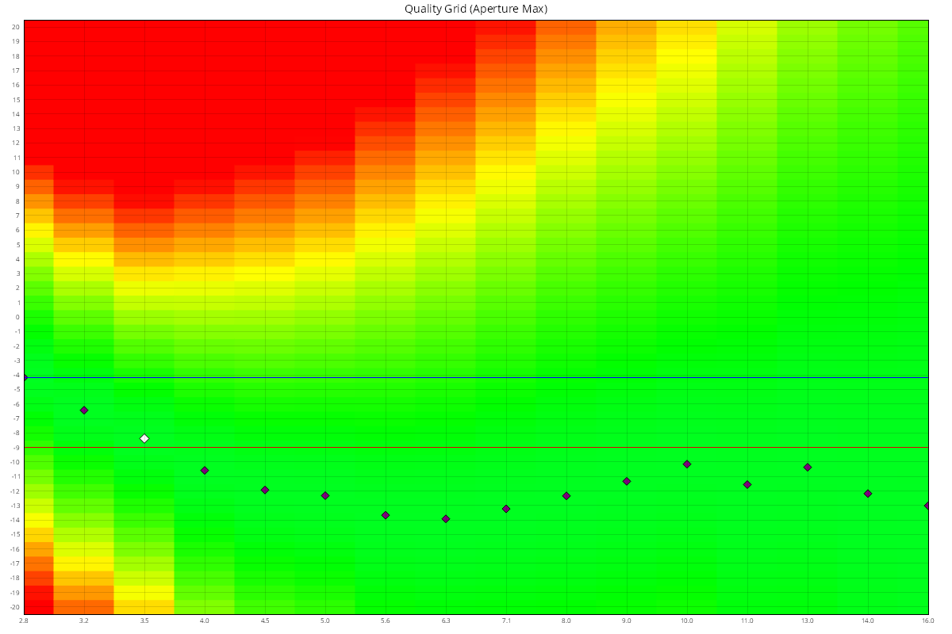Click the half-visible diamond marker at aperture 16.0
The height and width of the screenshot is (634, 952).
point(926,505)
